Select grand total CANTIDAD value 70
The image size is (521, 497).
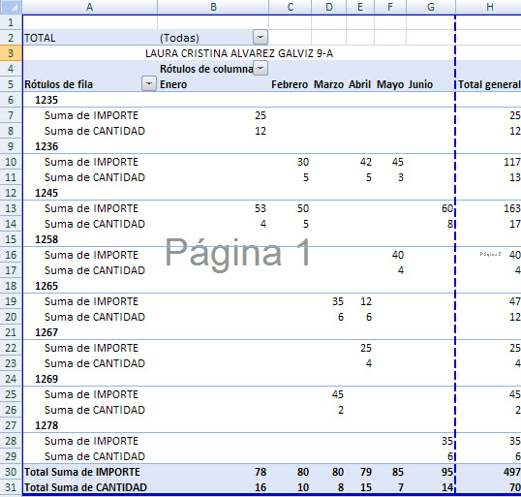click(x=514, y=487)
